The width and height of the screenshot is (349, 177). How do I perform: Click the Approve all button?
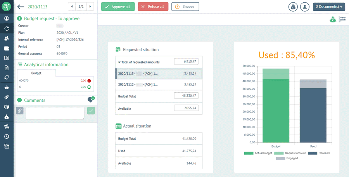pos(118,7)
